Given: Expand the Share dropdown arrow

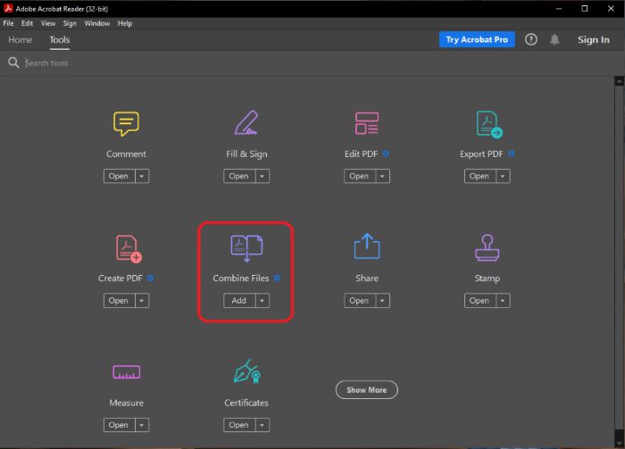Looking at the screenshot, I should coord(383,301).
